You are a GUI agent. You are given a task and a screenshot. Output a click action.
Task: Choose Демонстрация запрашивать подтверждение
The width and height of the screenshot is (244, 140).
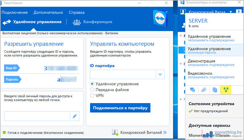[x=215, y=63]
